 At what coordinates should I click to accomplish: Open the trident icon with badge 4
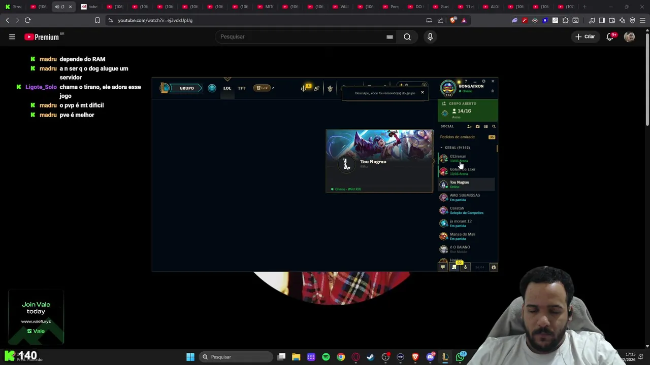(305, 88)
